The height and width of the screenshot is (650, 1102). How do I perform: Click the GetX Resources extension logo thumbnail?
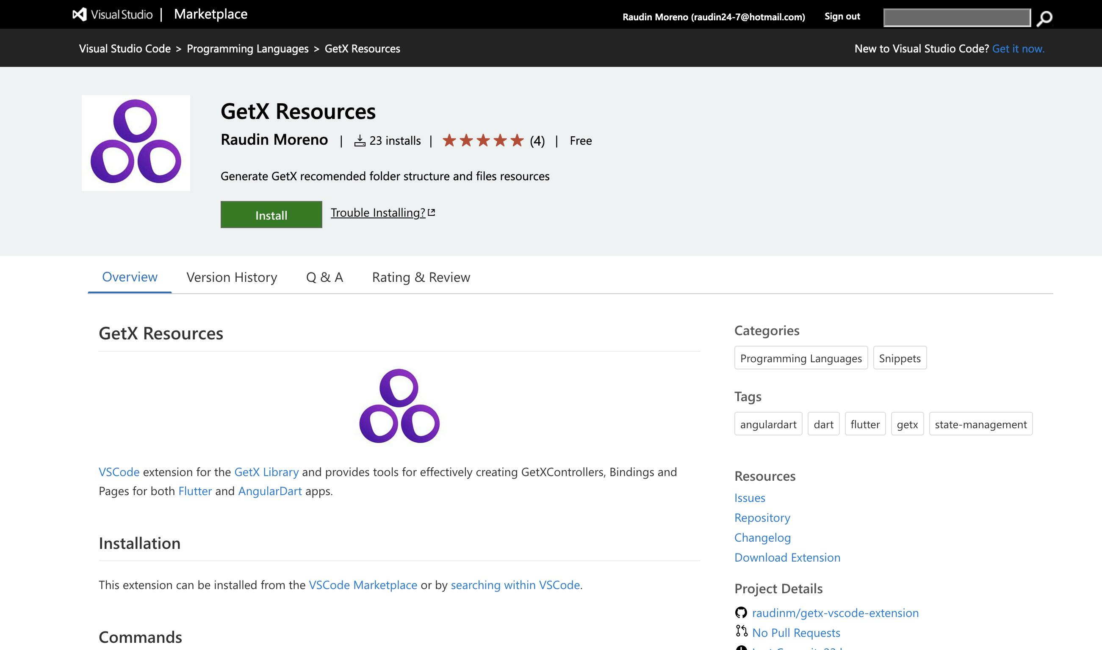point(136,143)
